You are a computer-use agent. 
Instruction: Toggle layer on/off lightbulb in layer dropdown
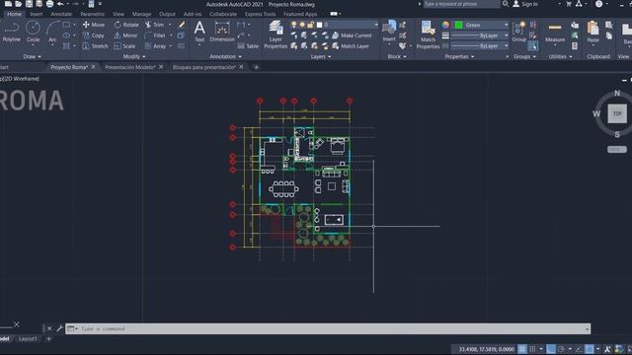pyautogui.click(x=294, y=25)
